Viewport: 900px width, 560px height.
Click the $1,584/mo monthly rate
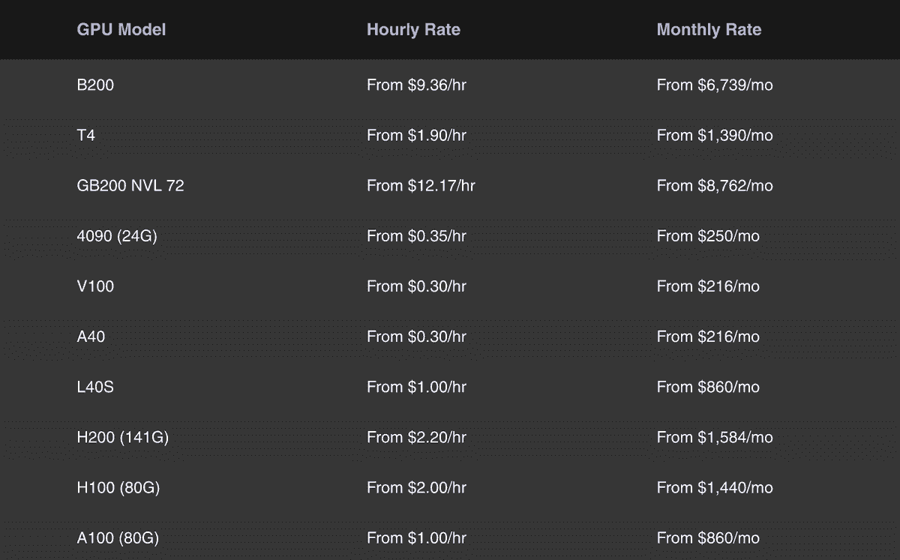click(x=715, y=437)
